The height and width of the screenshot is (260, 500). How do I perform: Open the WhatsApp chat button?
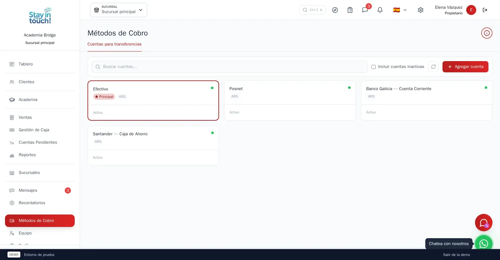(484, 243)
